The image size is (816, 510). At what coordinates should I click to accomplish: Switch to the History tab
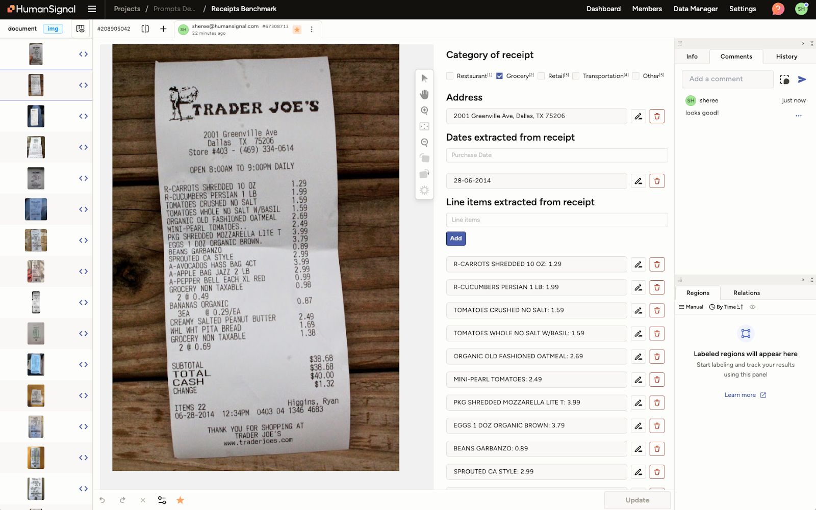[786, 57]
